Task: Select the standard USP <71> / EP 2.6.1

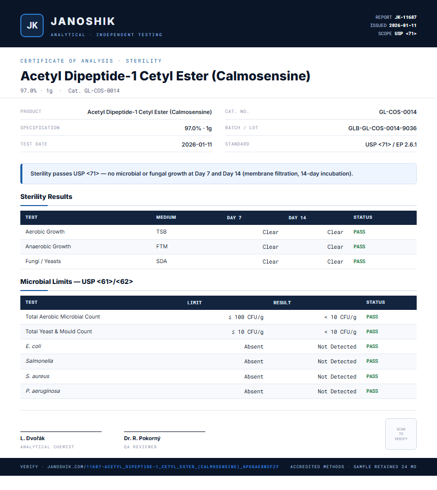Action: pos(391,145)
